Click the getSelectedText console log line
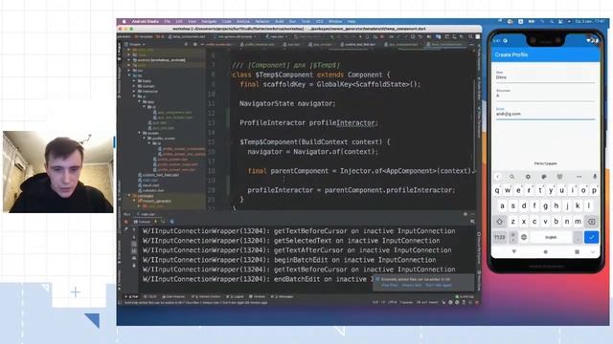The height and width of the screenshot is (344, 613). pyautogui.click(x=291, y=241)
